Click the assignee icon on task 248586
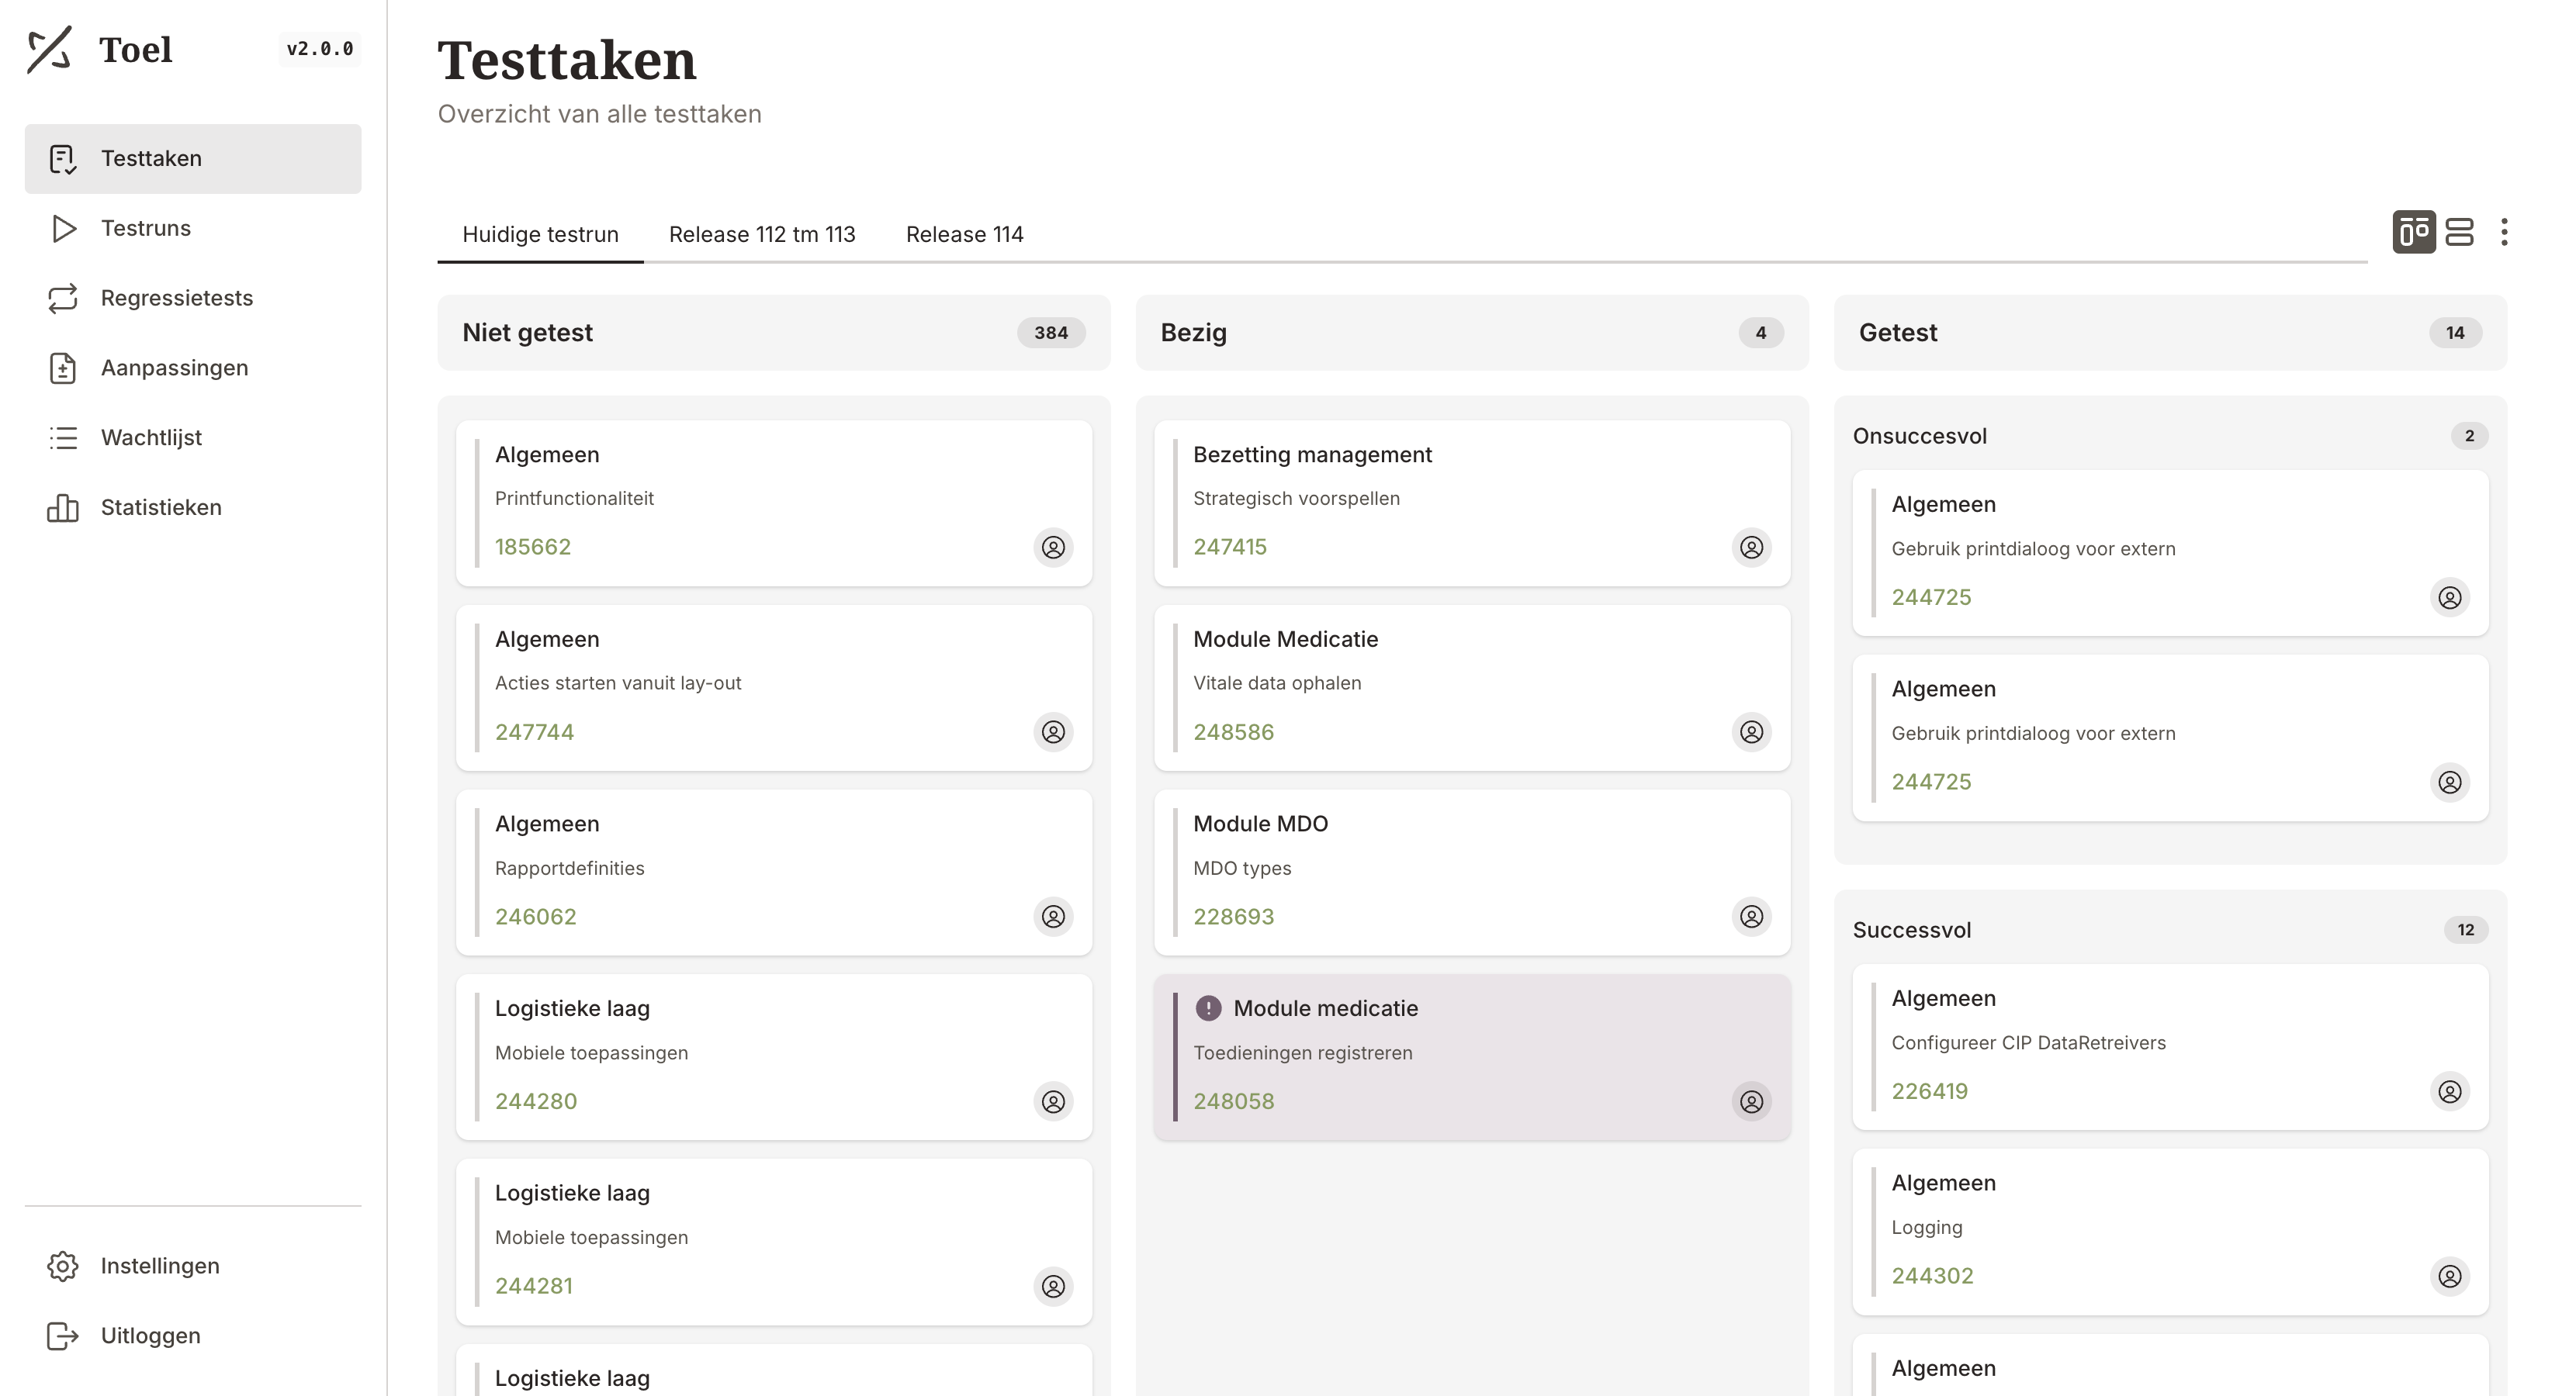This screenshot has width=2576, height=1396. click(1751, 732)
